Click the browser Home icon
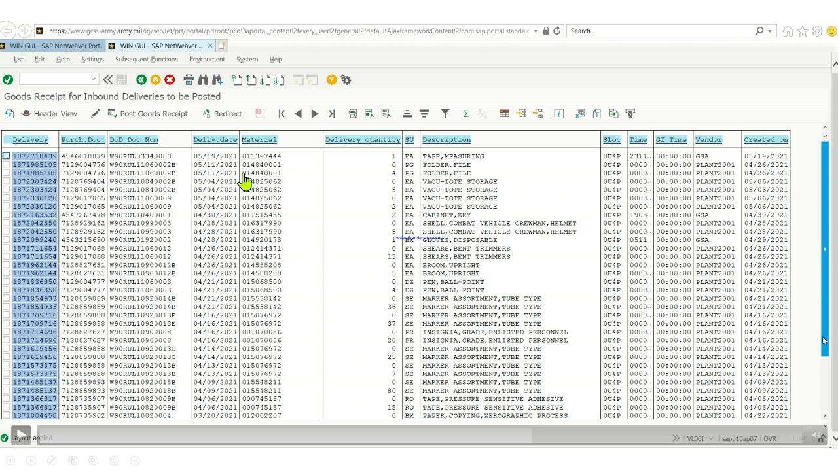 pyautogui.click(x=788, y=31)
